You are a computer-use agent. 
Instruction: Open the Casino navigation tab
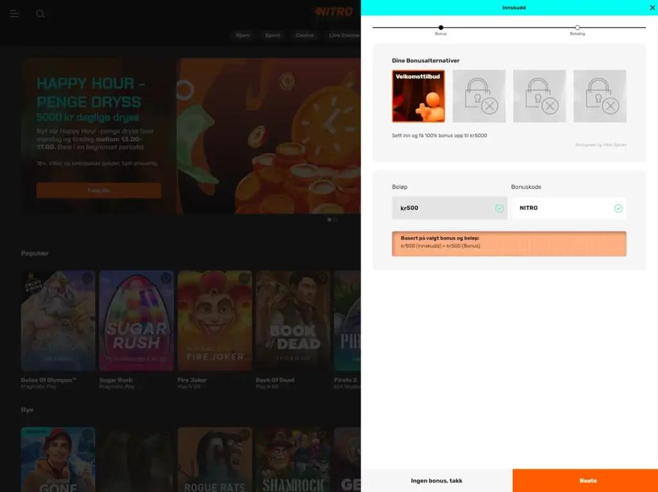(x=305, y=35)
